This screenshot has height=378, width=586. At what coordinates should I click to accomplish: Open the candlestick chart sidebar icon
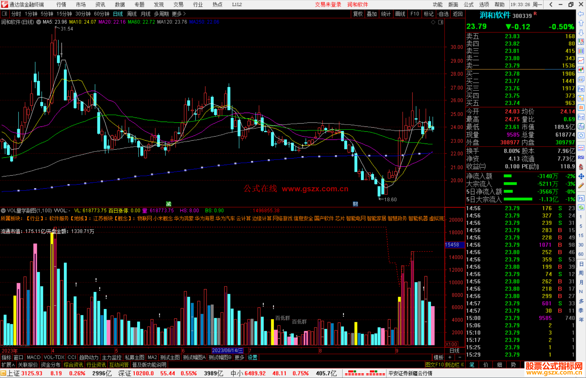(x=581, y=70)
